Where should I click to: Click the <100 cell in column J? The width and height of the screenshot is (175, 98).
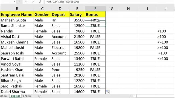click(166, 31)
